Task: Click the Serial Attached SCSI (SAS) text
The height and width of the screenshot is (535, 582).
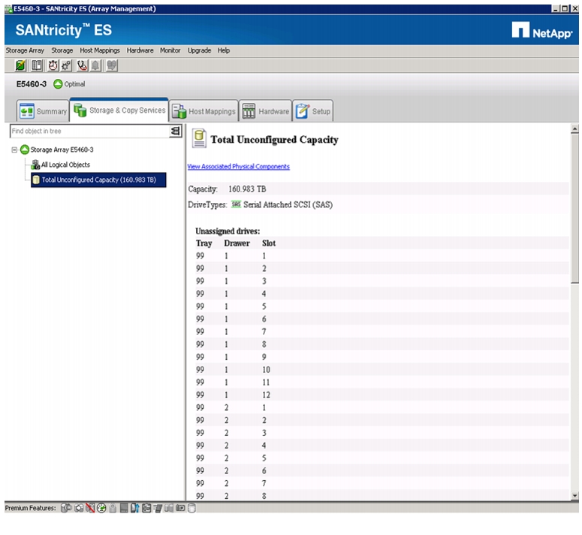Action: (x=288, y=204)
